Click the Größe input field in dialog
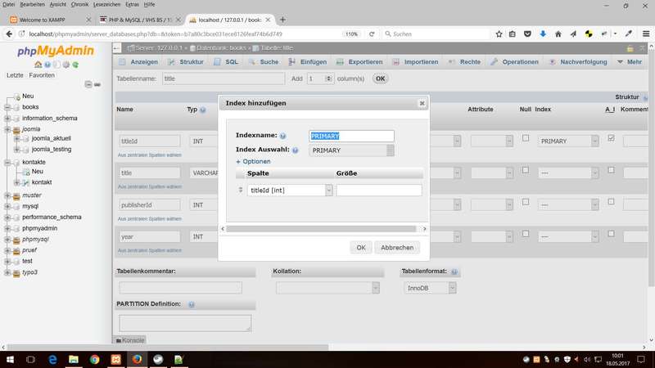 (379, 190)
